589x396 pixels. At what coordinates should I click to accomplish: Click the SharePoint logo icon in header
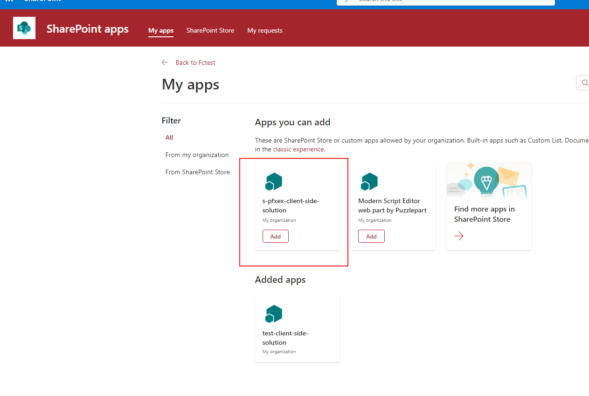[x=24, y=28]
